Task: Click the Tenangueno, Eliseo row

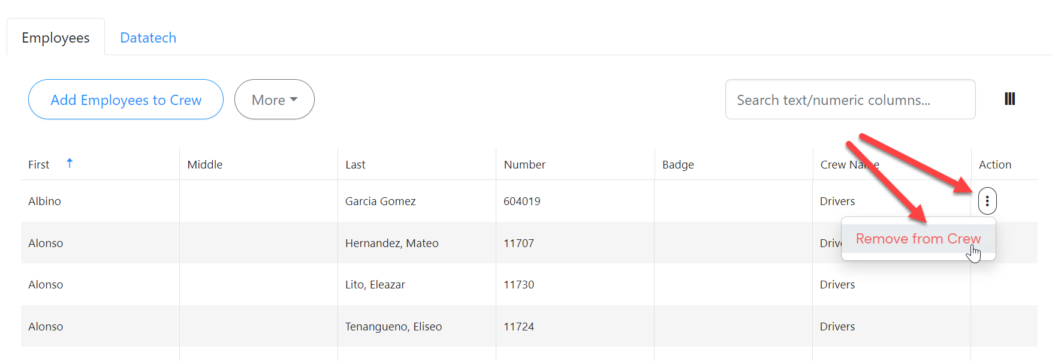Action: [x=393, y=327]
